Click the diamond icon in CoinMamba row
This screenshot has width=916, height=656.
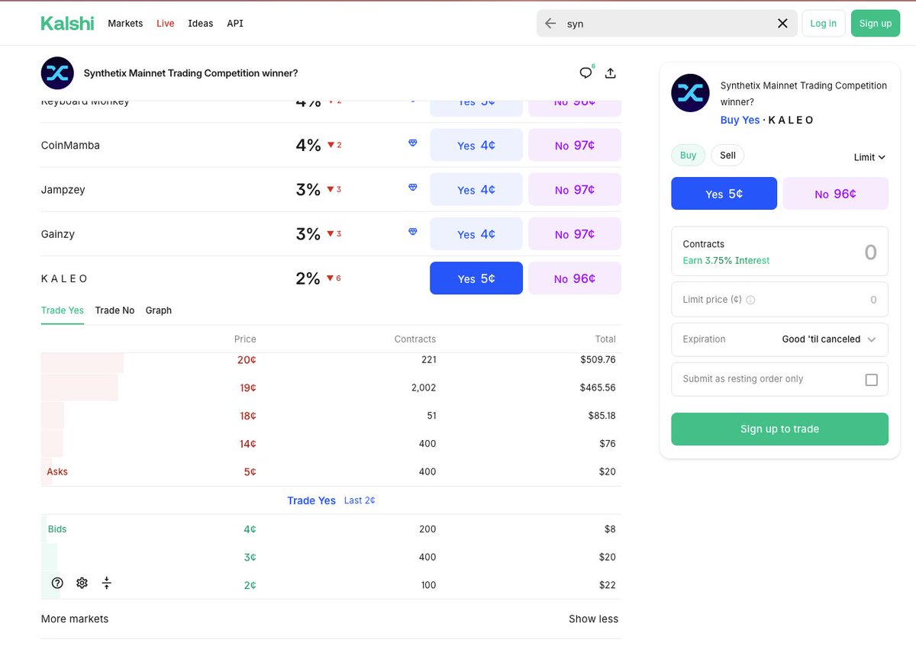pyautogui.click(x=413, y=143)
